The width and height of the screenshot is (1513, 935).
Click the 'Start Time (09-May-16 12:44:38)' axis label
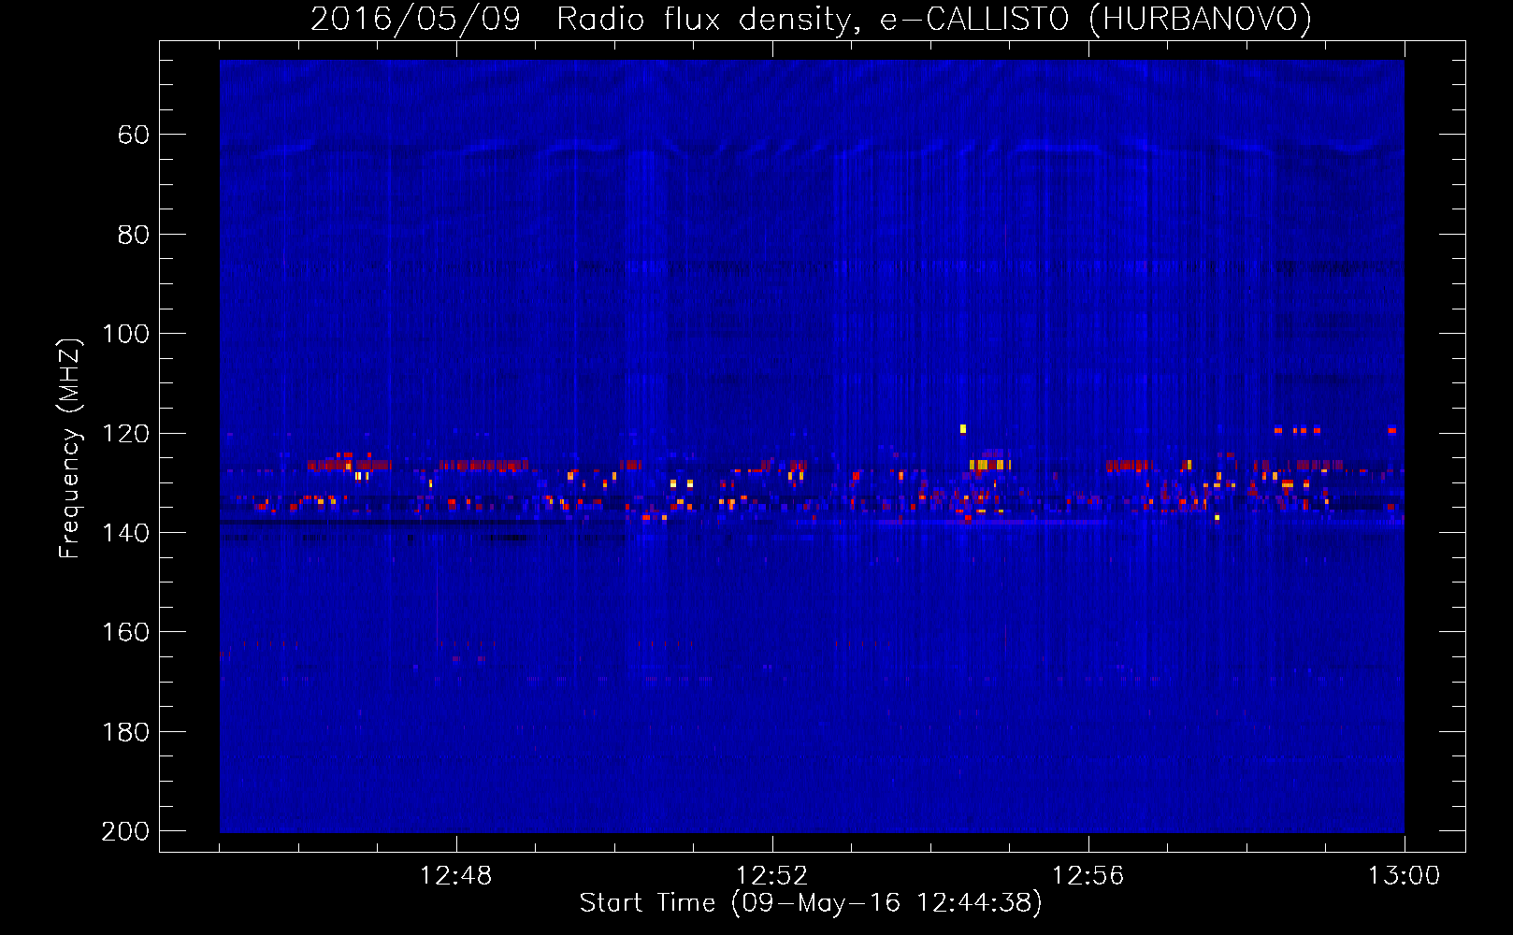point(811,903)
